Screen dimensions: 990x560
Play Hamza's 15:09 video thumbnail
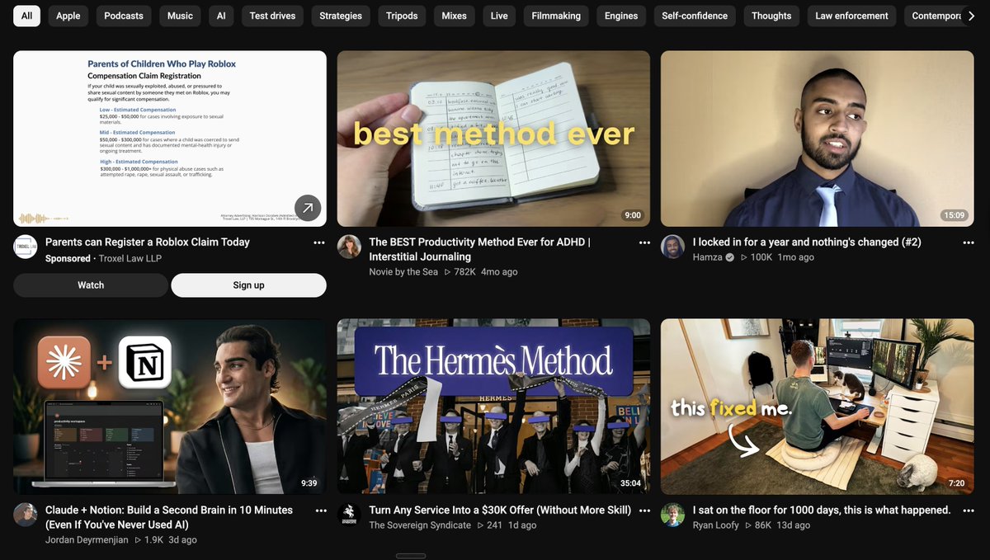pos(817,139)
